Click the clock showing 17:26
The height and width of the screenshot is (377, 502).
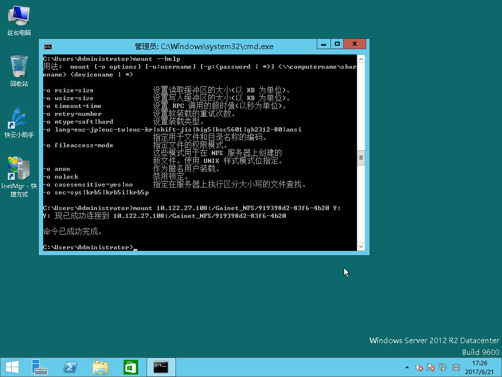(479, 367)
